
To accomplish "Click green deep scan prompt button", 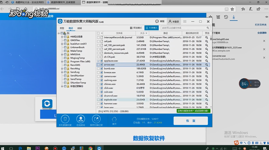I will point(194,111).
